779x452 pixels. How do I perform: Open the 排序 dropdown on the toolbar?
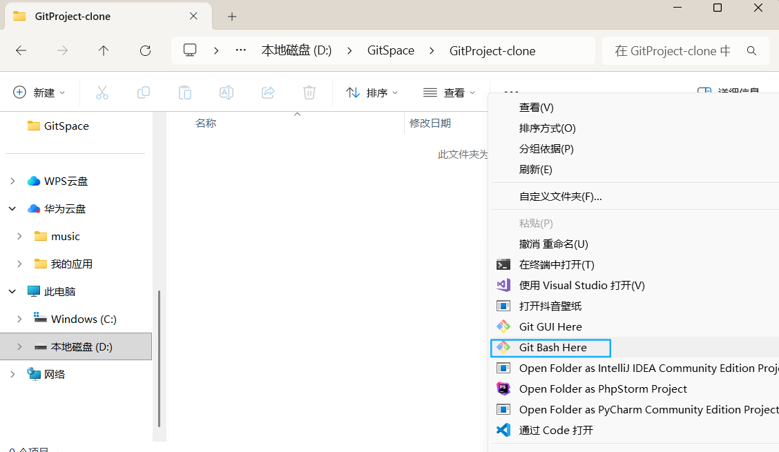372,92
